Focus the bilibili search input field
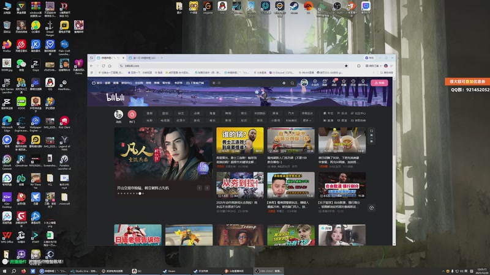Viewport: 490px width, 275px height. pyautogui.click(x=247, y=83)
